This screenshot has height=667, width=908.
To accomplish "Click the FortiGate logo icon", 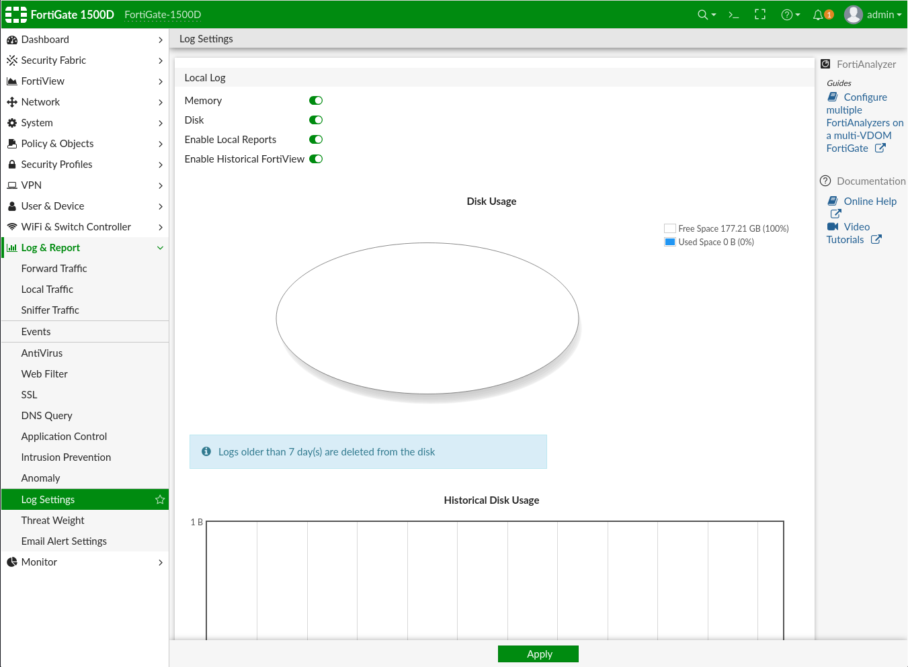I will pyautogui.click(x=16, y=15).
